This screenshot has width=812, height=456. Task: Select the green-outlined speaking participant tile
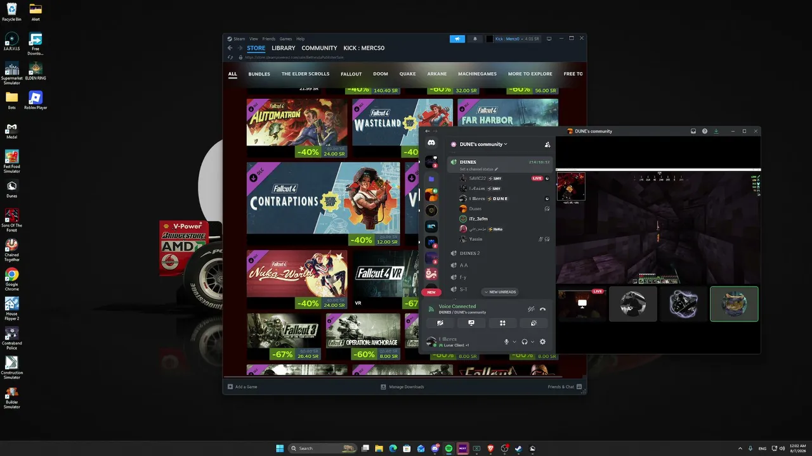[x=734, y=304]
